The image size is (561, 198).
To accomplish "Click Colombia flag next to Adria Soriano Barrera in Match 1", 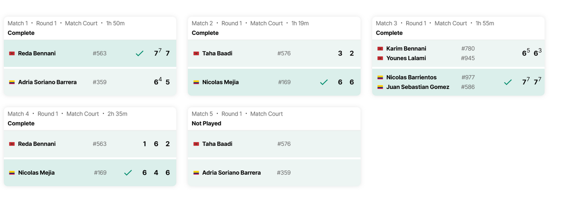I will pyautogui.click(x=12, y=82).
